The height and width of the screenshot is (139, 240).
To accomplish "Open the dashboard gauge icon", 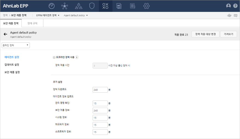I will [51, 6].
